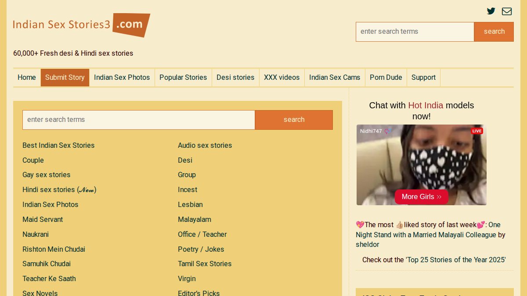The image size is (527, 296).
Task: Open the Malayalam category link
Action: (195, 220)
